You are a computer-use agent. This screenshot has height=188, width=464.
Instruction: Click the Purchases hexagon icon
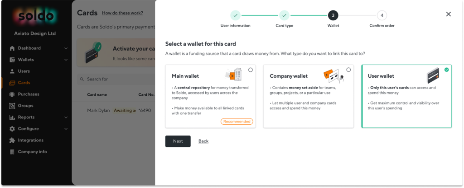click(x=12, y=94)
